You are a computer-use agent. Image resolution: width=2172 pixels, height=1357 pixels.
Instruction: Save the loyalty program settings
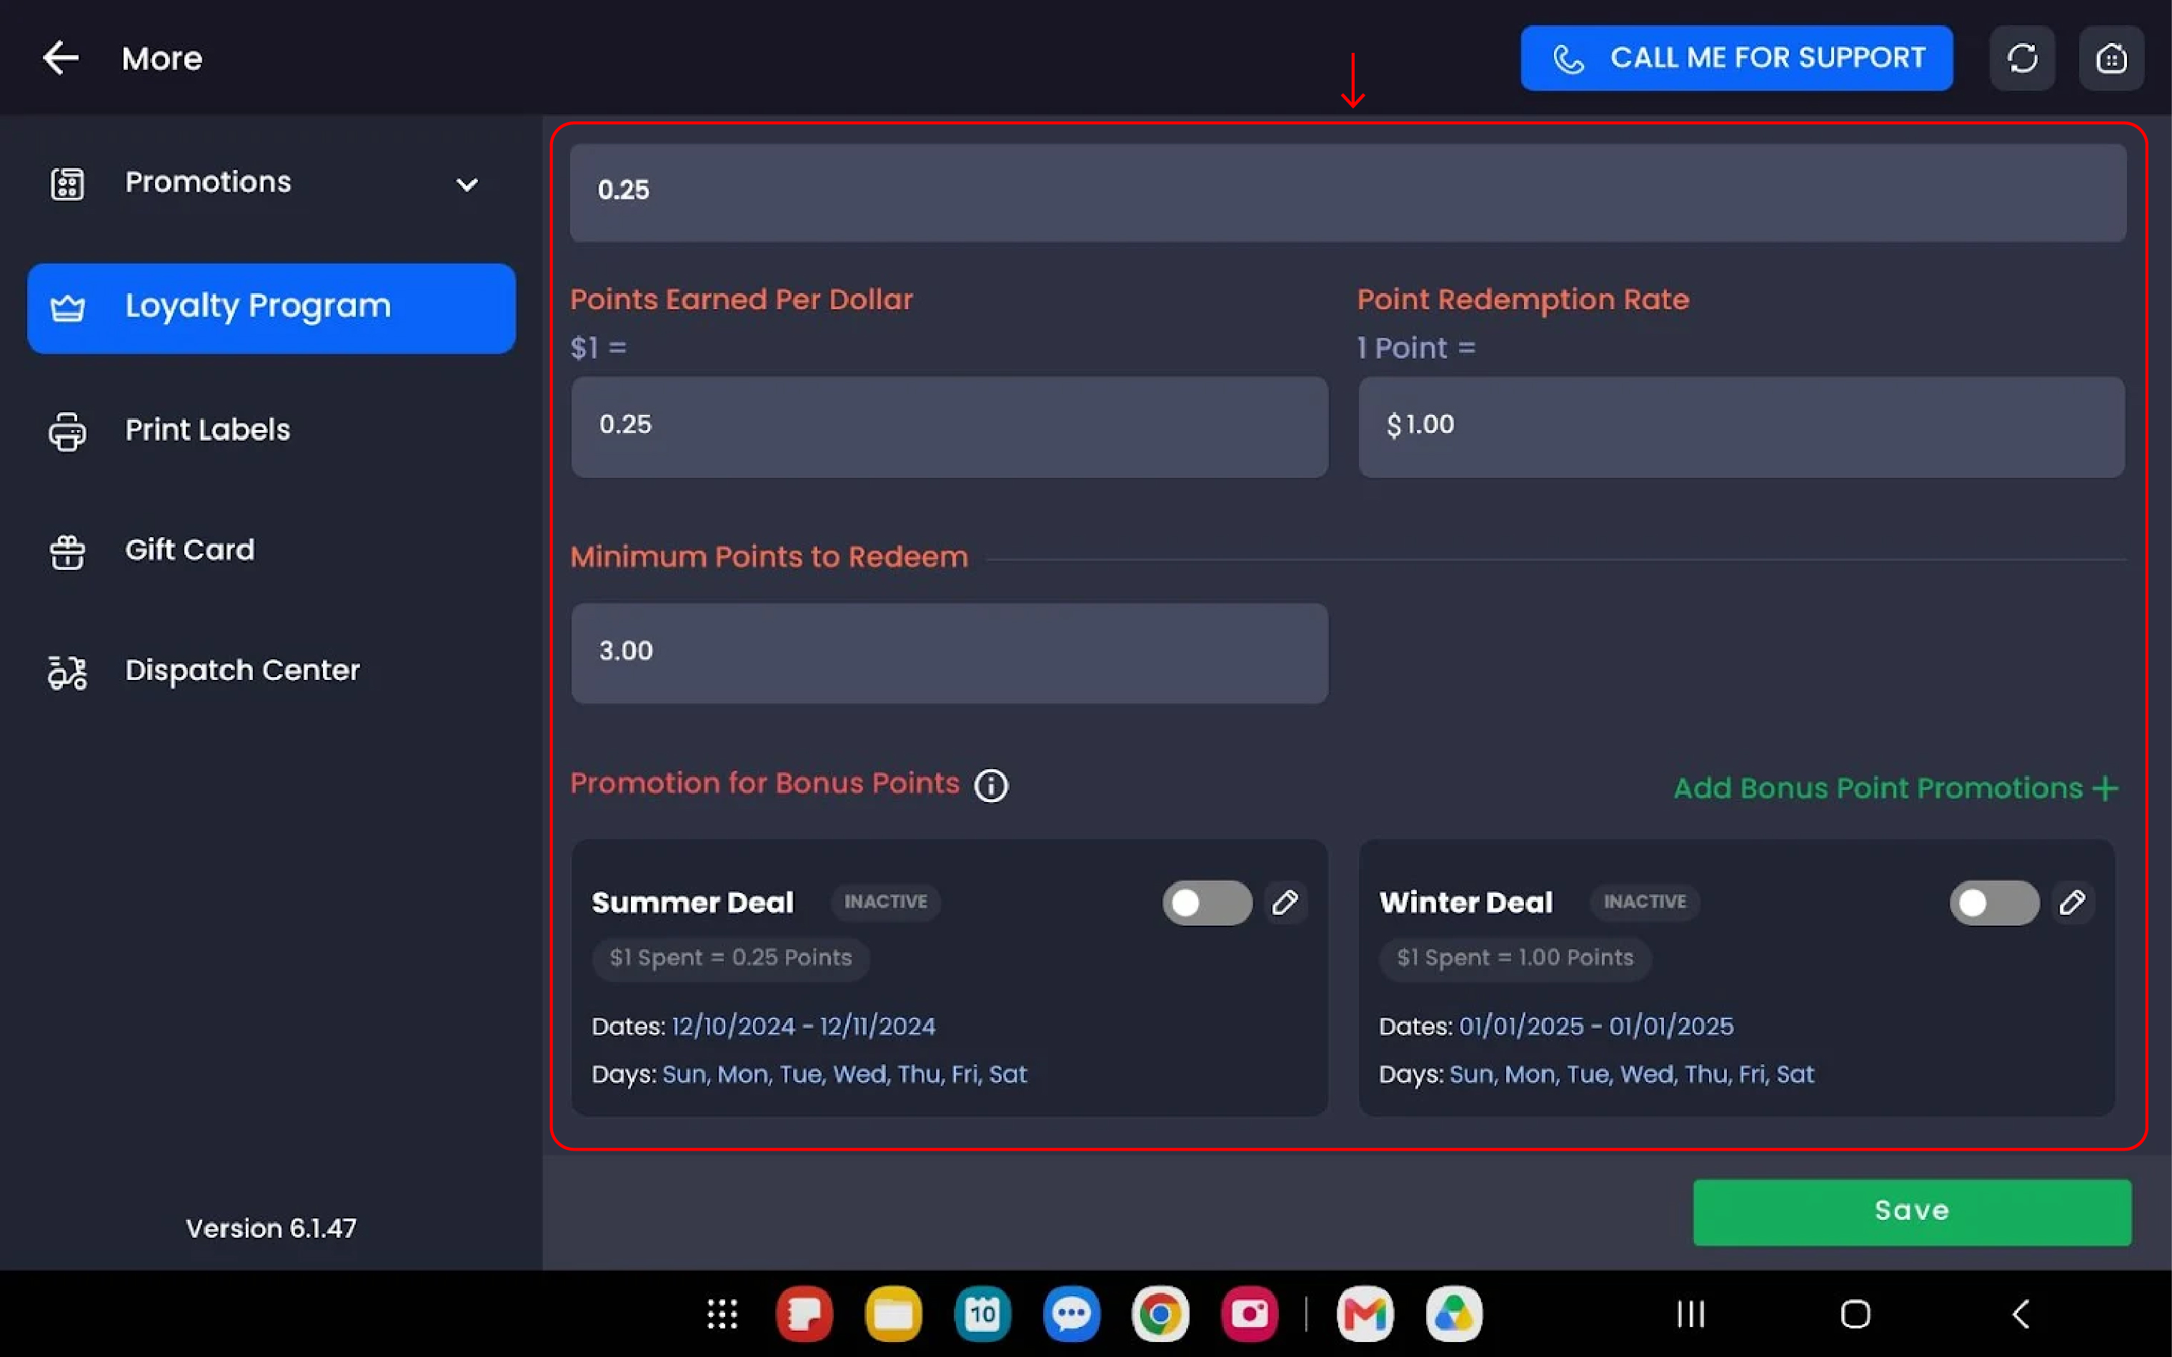[x=1912, y=1211]
